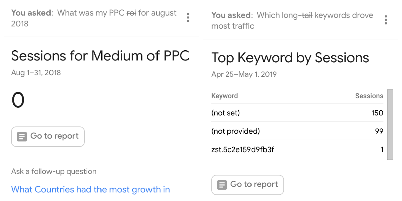
Task: Click the Sessions for Medium of PPC heading
Action: tap(100, 56)
